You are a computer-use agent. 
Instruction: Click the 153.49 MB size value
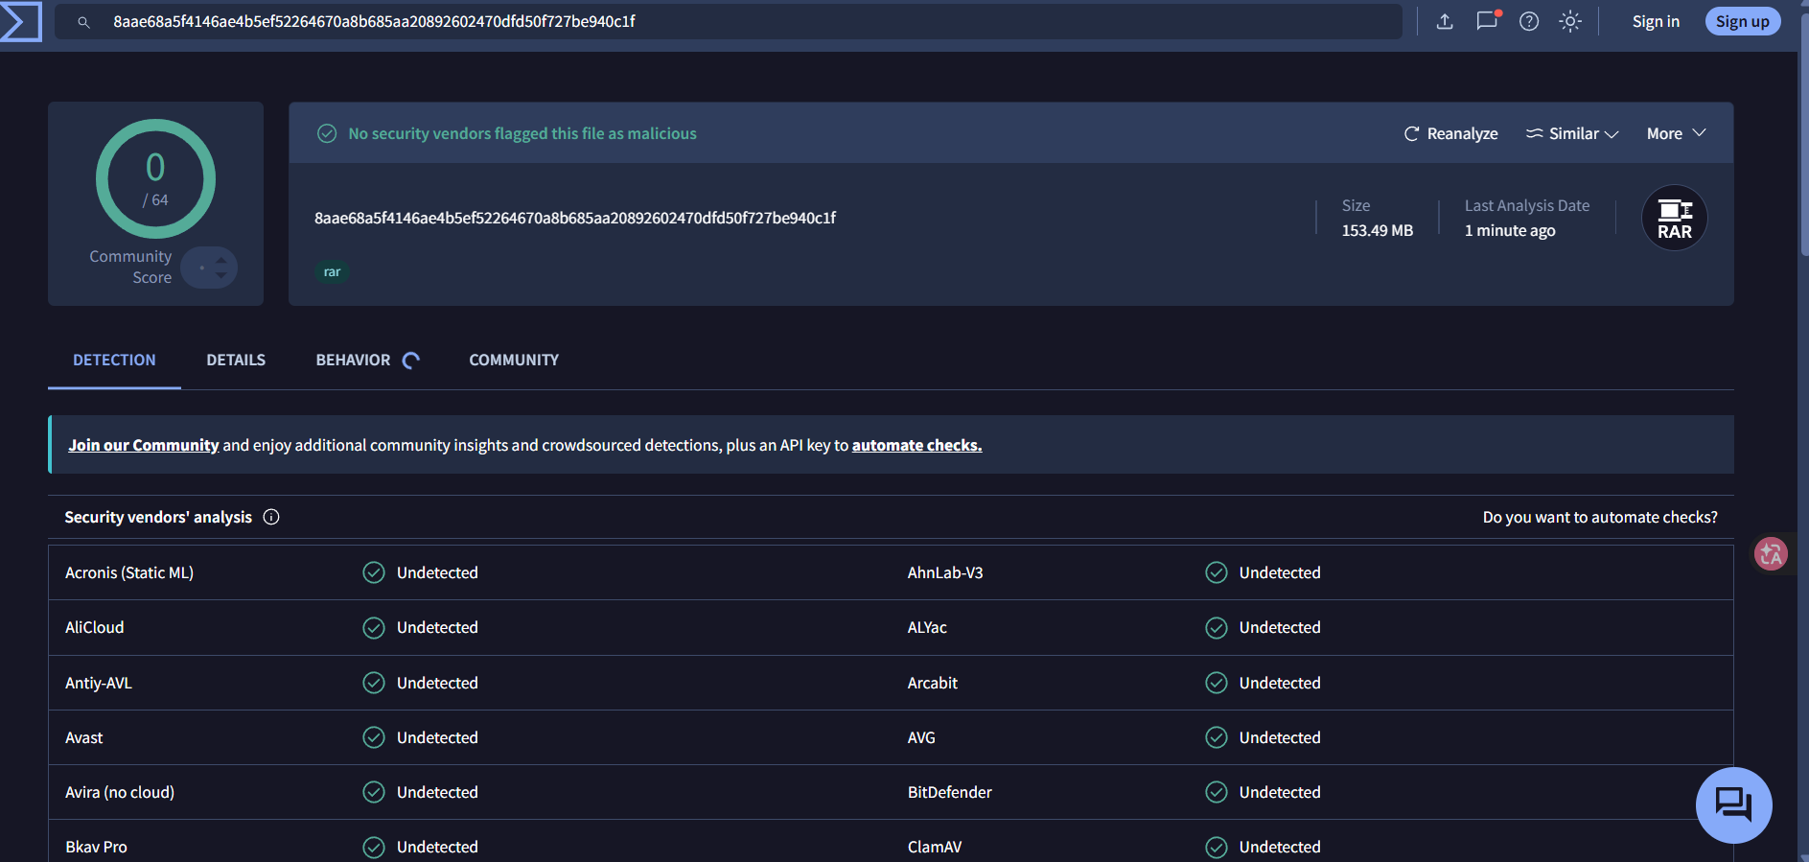coord(1378,230)
